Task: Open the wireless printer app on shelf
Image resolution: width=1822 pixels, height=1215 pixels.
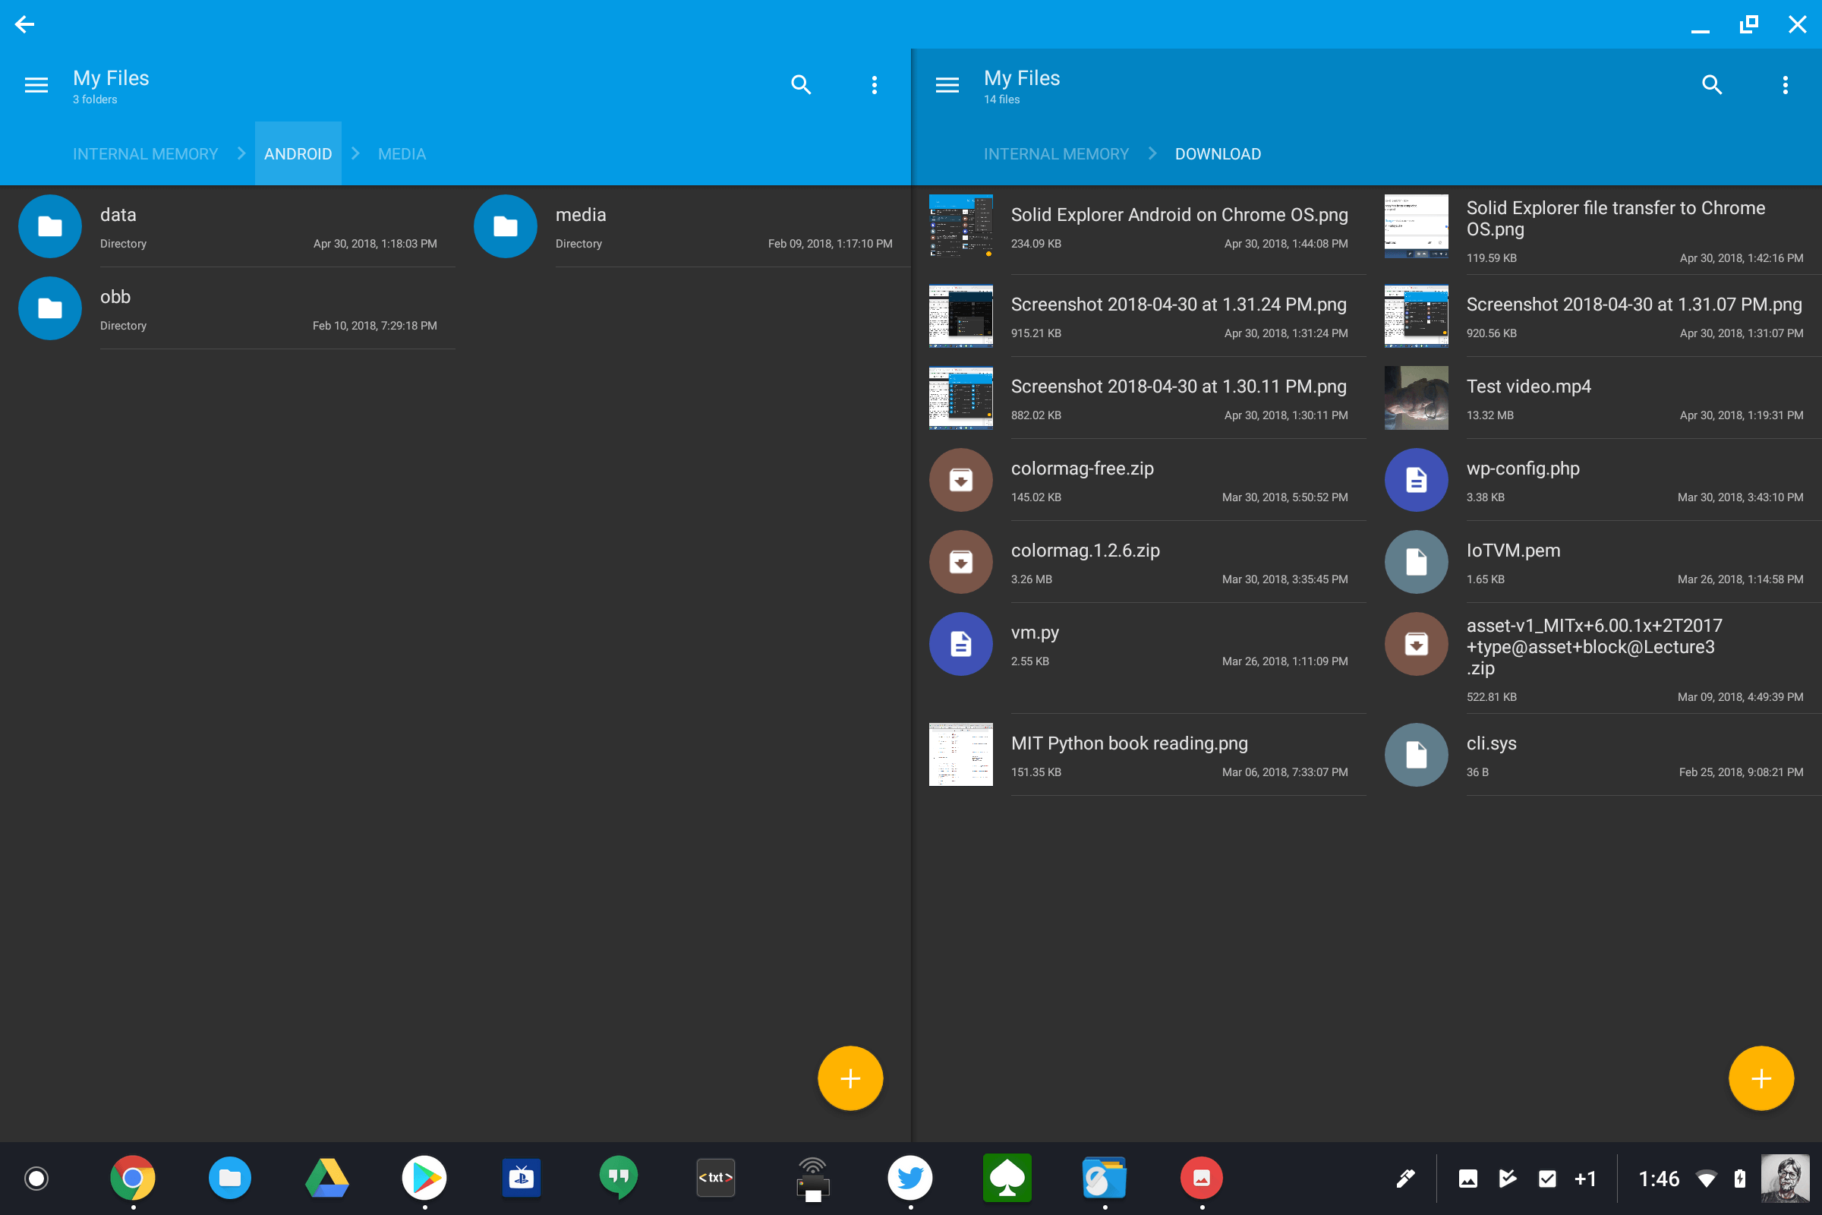Action: pyautogui.click(x=812, y=1179)
